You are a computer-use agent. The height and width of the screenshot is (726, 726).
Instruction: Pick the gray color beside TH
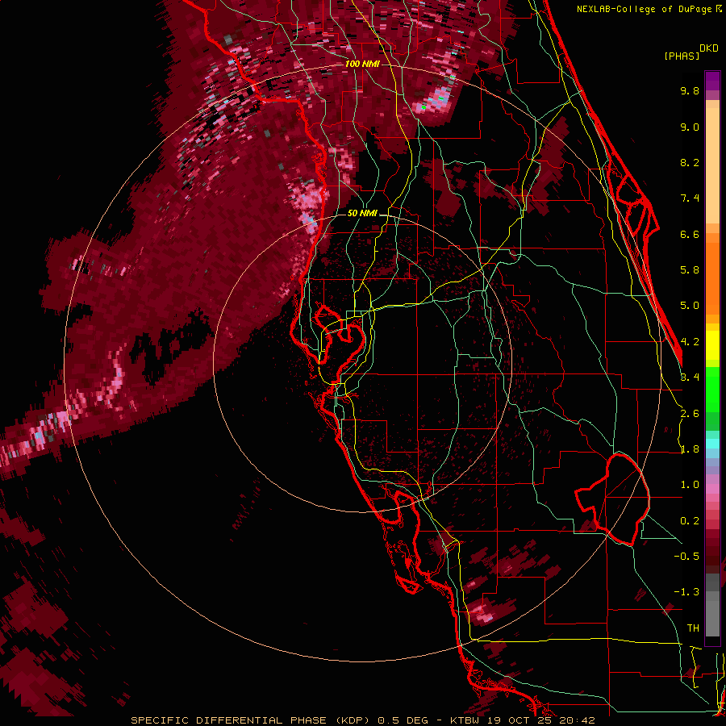712,620
